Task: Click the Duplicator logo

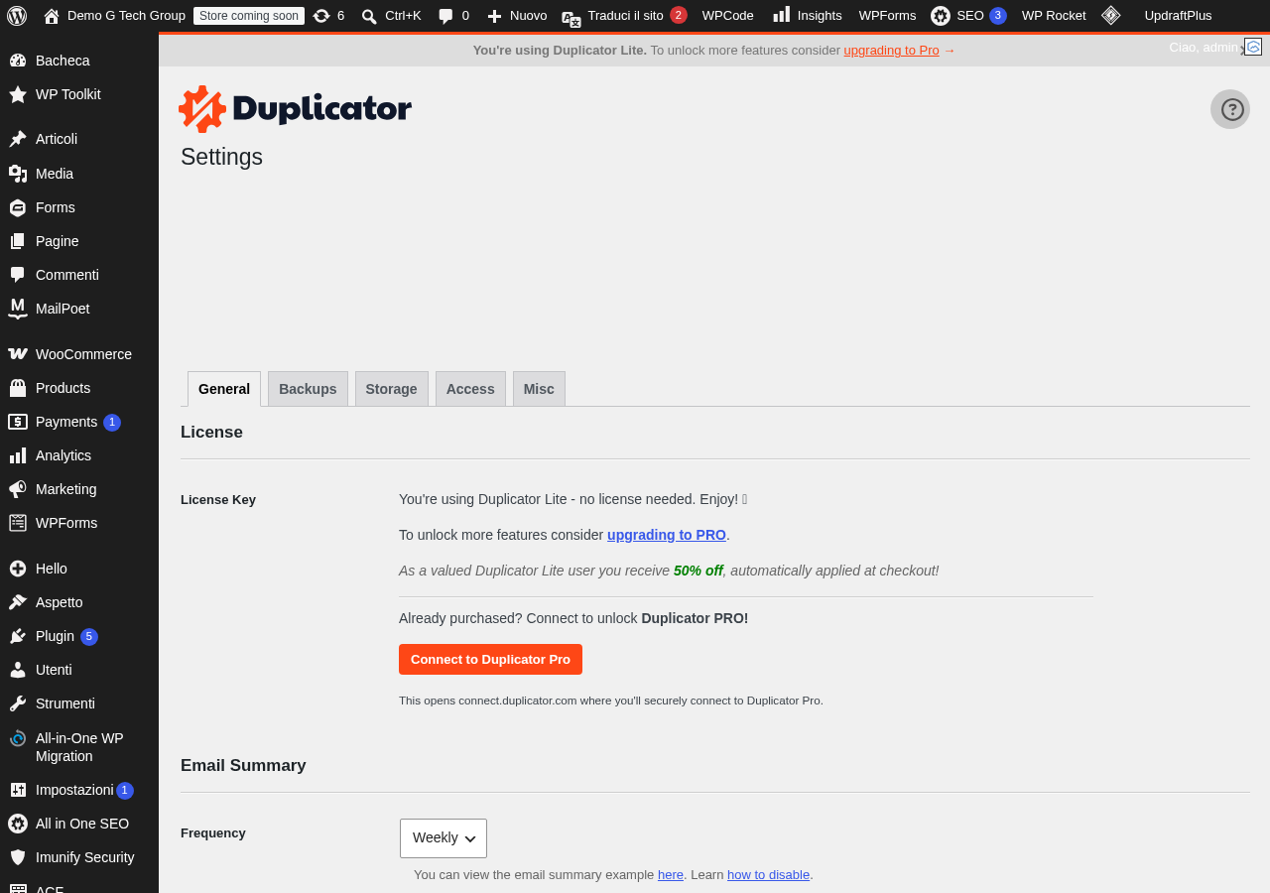Action: click(x=296, y=109)
